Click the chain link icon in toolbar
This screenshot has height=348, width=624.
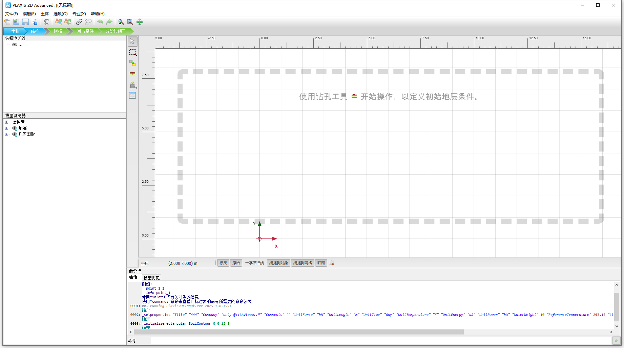click(79, 22)
